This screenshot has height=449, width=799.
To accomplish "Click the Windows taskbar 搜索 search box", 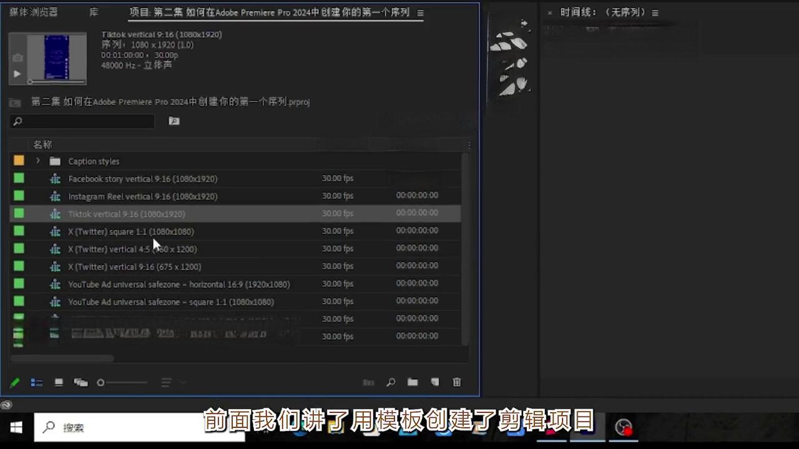I will point(139,427).
